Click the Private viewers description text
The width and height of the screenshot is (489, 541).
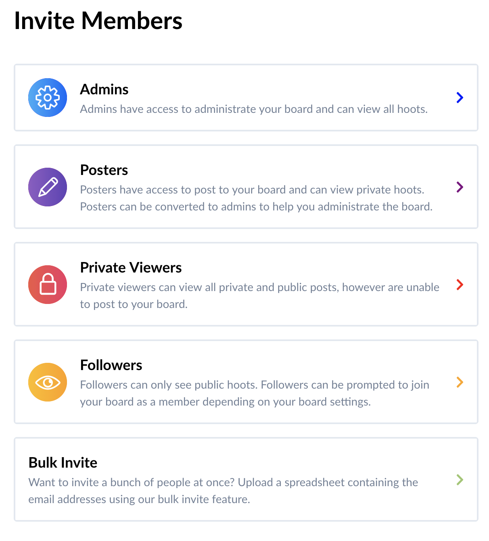coord(259,295)
